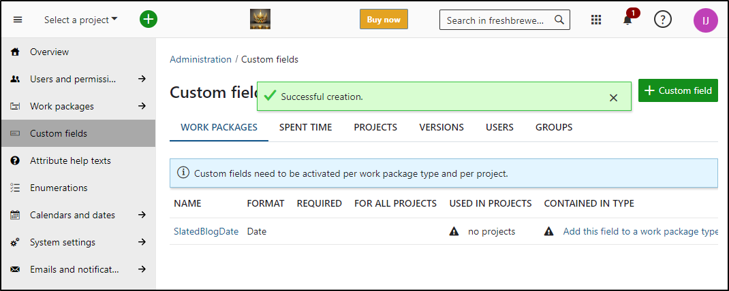The height and width of the screenshot is (291, 729).
Task: Toggle the hamburger main menu icon
Action: (18, 20)
